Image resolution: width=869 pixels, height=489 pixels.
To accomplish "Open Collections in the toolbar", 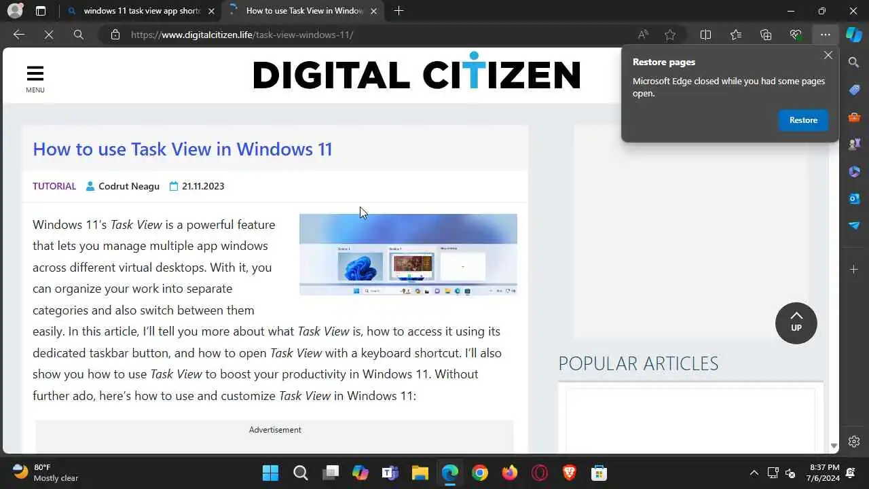I will [766, 35].
